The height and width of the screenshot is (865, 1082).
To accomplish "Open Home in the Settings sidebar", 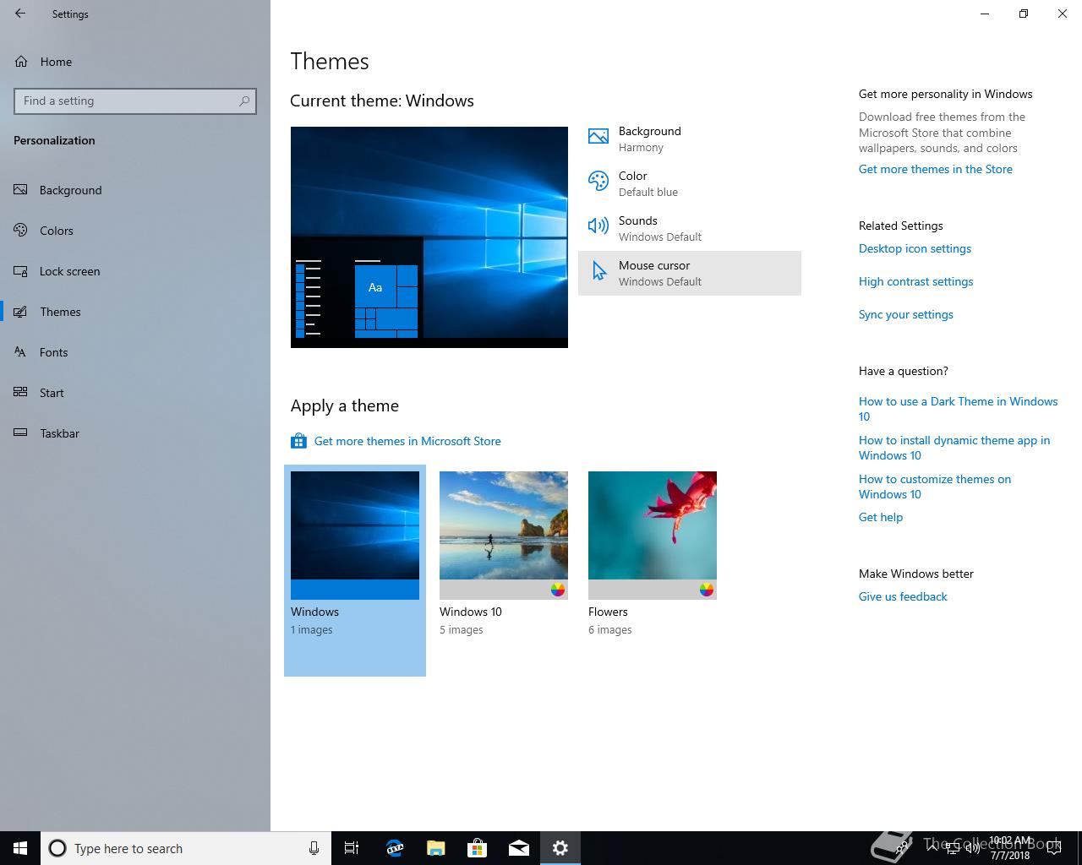I will (x=135, y=62).
